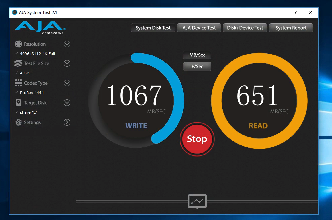Click the Codec Type filmstrip icon
Image resolution: width=332 pixels, height=220 pixels.
click(x=18, y=83)
